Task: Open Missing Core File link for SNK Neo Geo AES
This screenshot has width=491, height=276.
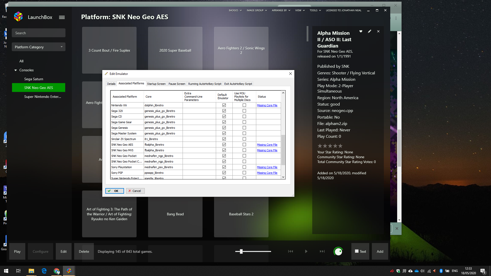Action: (267, 145)
